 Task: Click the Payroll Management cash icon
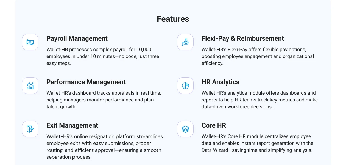(x=30, y=42)
